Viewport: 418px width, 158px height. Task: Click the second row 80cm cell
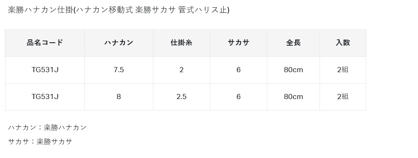pyautogui.click(x=293, y=97)
